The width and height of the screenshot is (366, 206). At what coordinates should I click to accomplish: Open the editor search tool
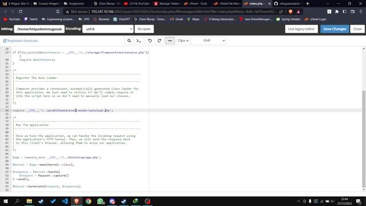pos(129,41)
